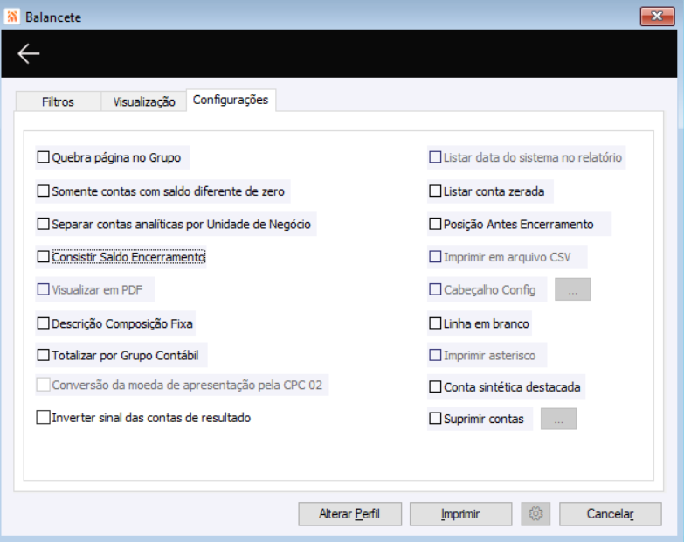Image resolution: width=684 pixels, height=542 pixels.
Task: Click the Cancelar button
Action: coord(611,514)
